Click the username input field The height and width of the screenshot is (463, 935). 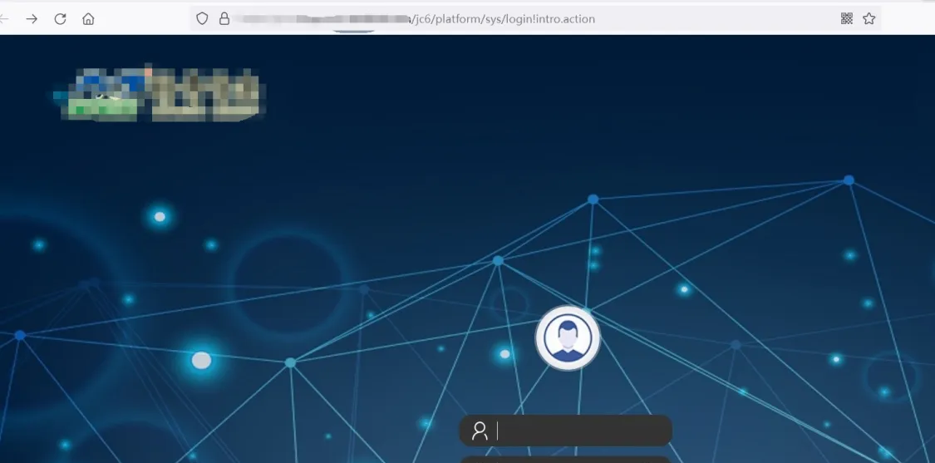566,431
